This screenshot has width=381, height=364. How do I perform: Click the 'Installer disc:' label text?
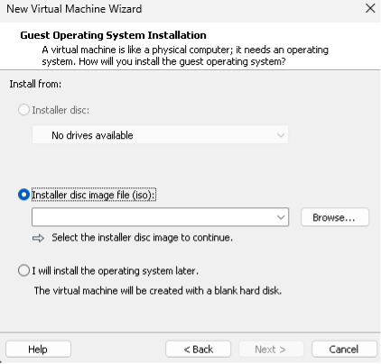point(60,110)
